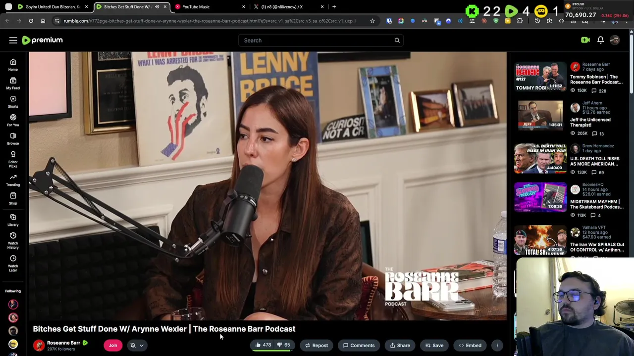Open Comments section
The image size is (634, 356).
(x=359, y=345)
